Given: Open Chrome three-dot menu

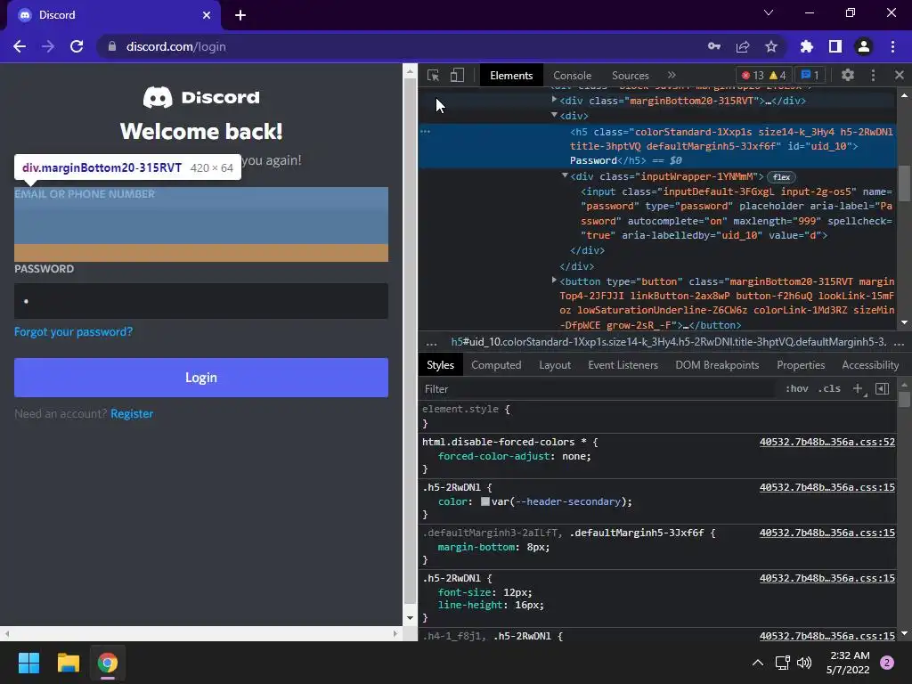Looking at the screenshot, I should pyautogui.click(x=892, y=46).
